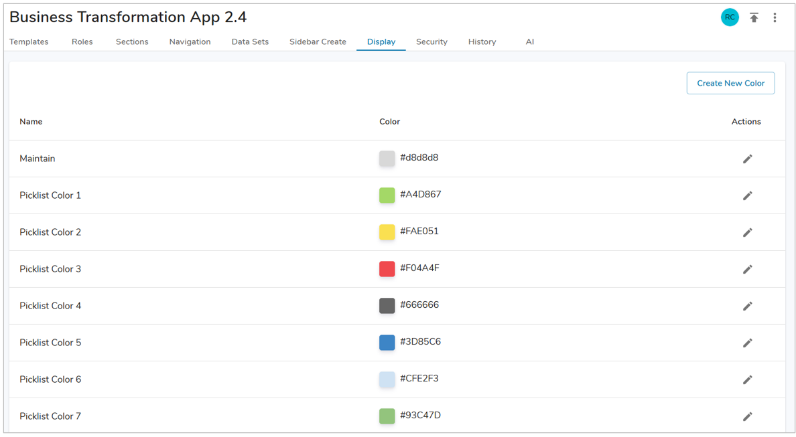The width and height of the screenshot is (796, 437).
Task: Edit the Maintain color entry
Action: point(747,159)
